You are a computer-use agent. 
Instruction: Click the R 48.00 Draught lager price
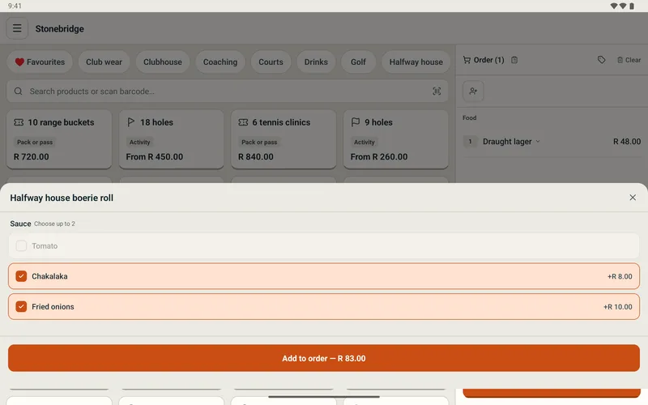point(627,141)
